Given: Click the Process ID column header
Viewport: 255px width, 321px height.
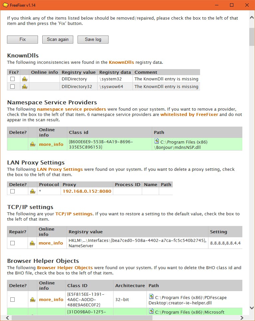Looking at the screenshot, I should pyautogui.click(x=127, y=184).
